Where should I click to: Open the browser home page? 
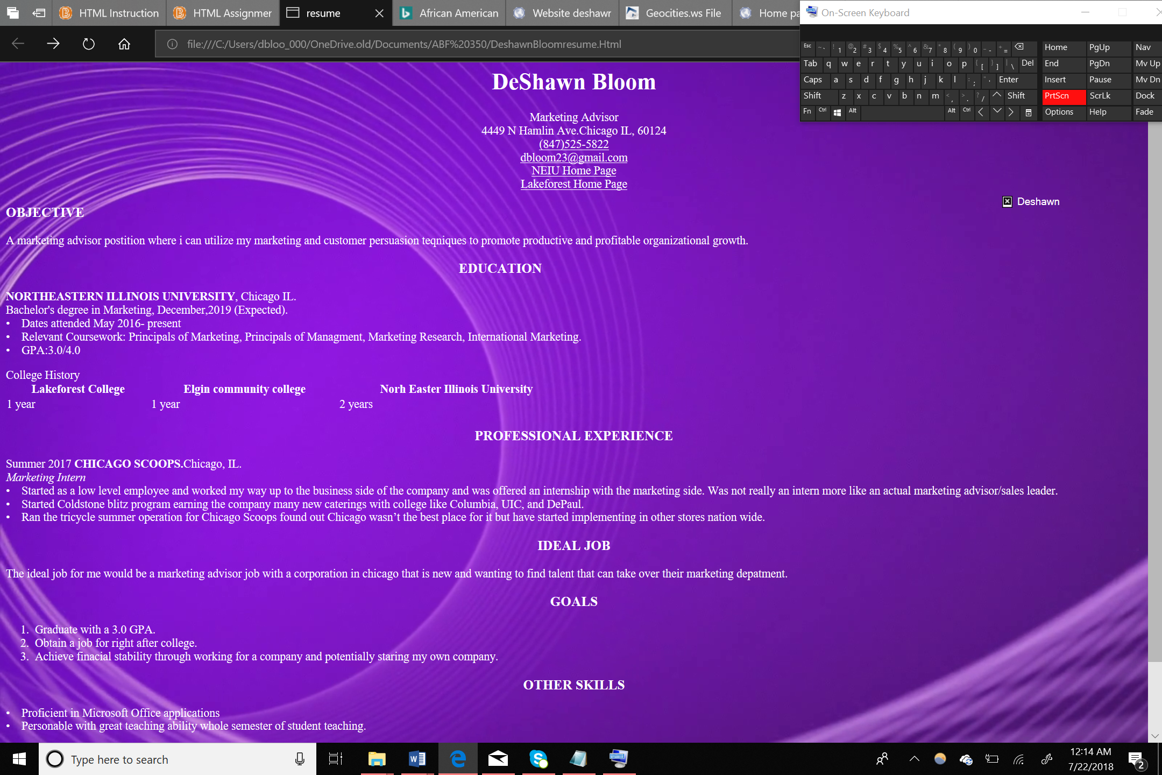point(124,44)
